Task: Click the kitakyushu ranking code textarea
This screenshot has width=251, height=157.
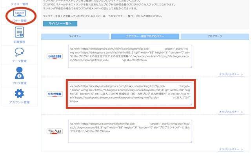Action: tap(130, 94)
